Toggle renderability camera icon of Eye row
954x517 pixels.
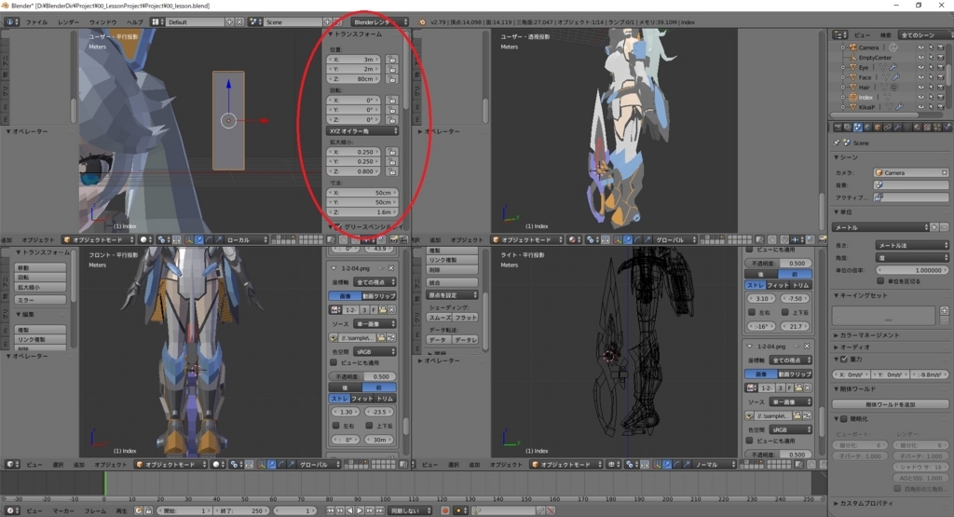coord(940,67)
